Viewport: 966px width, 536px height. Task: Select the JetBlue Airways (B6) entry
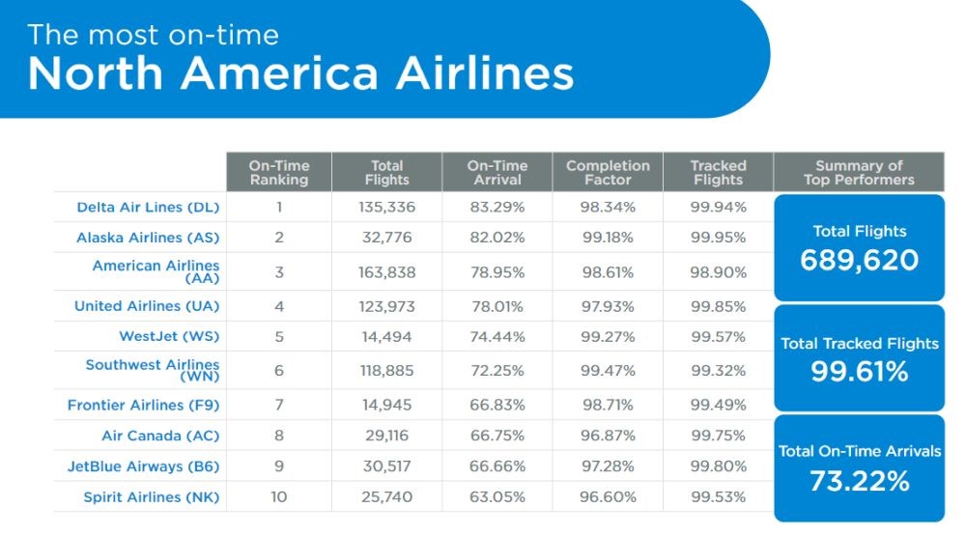click(x=144, y=466)
